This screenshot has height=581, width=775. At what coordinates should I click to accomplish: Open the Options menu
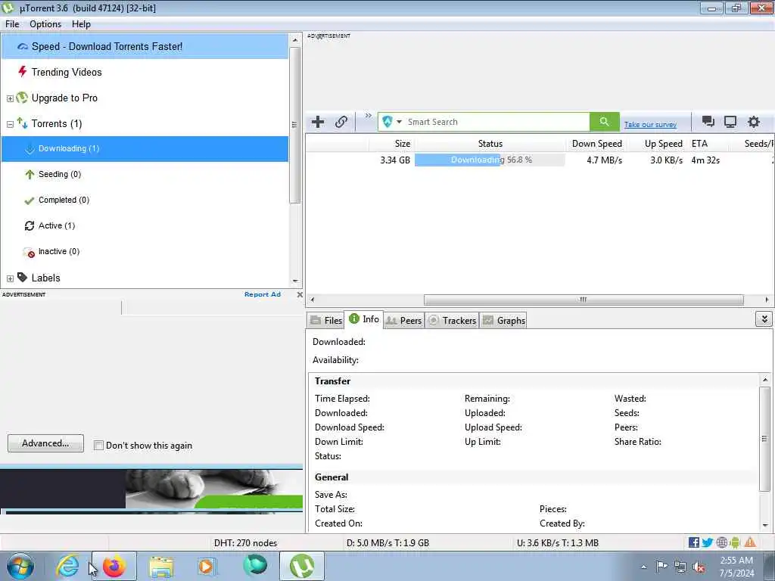[x=45, y=23]
